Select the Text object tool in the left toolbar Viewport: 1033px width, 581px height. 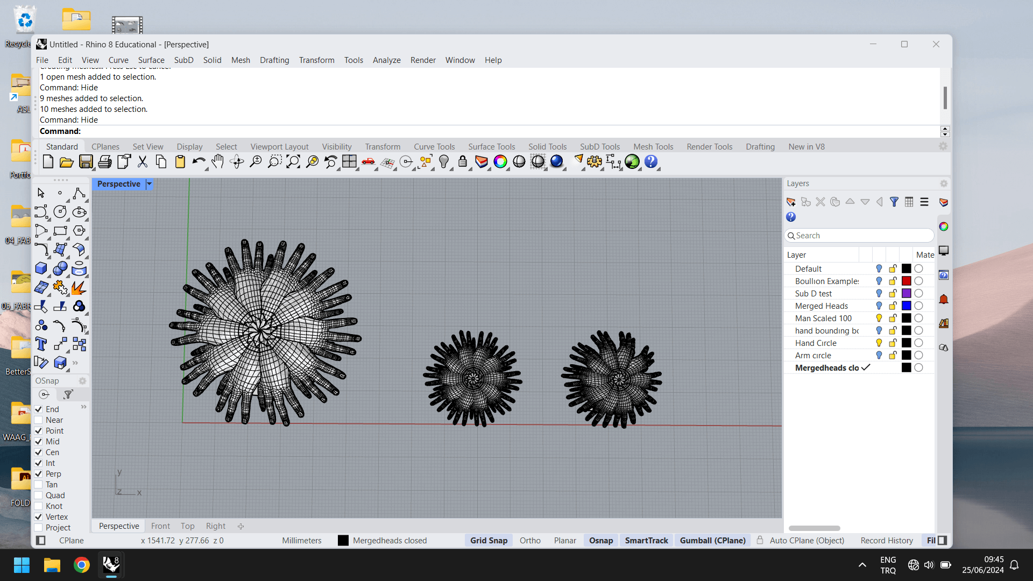coord(41,344)
